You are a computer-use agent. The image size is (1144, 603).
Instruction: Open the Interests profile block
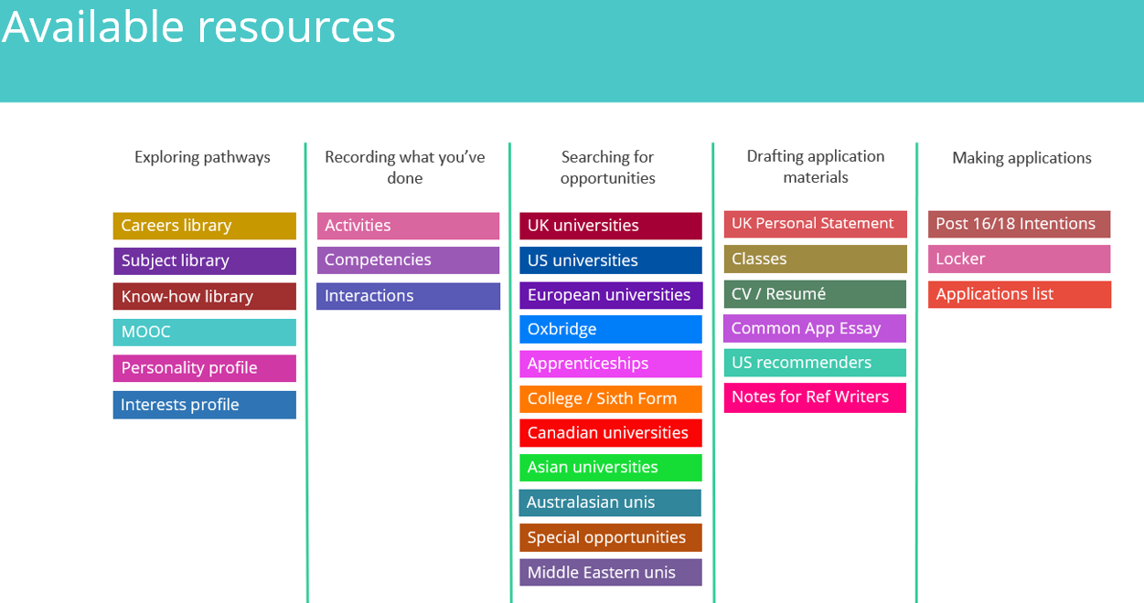pos(205,405)
